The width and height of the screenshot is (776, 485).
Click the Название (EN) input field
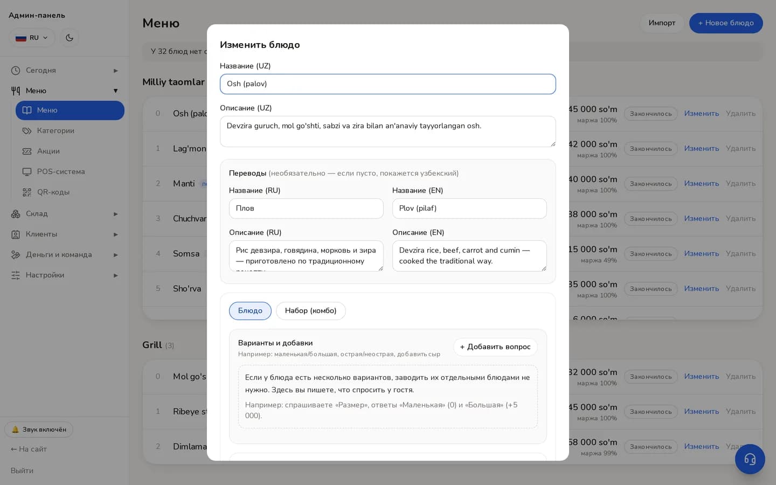469,209
